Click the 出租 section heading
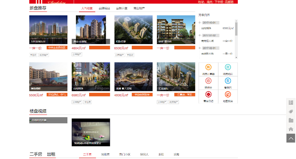The image size is (296, 159). [51, 154]
